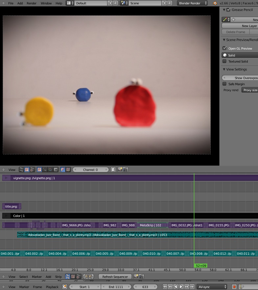Toggle the use preview range clock icon
The width and height of the screenshot is (258, 290).
tap(65, 287)
